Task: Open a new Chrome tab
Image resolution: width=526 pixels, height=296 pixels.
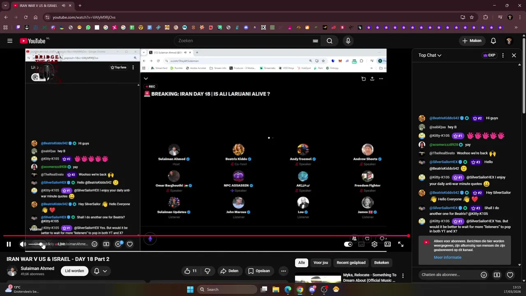Action: (80, 6)
